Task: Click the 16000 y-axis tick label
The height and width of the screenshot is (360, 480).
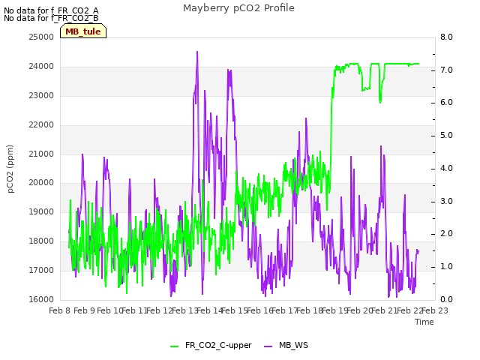Action: click(x=41, y=300)
